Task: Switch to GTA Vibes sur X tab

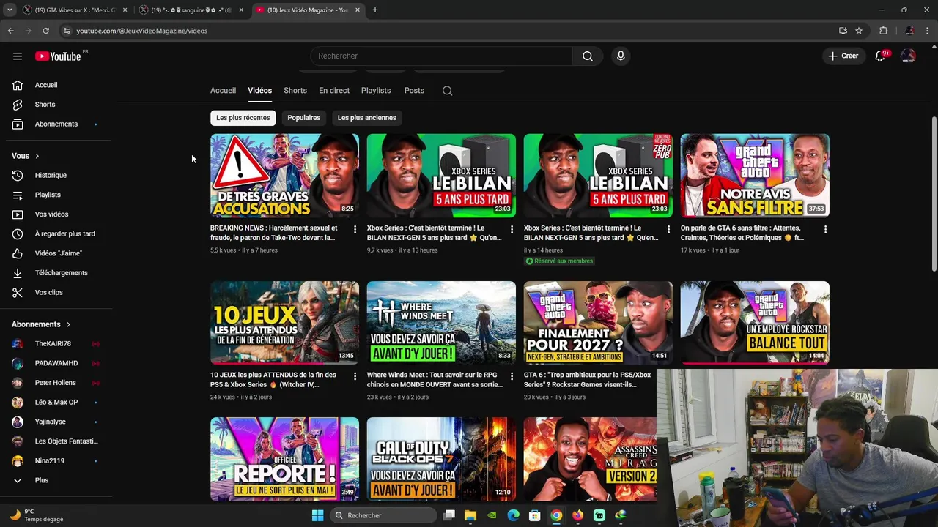Action: (75, 10)
